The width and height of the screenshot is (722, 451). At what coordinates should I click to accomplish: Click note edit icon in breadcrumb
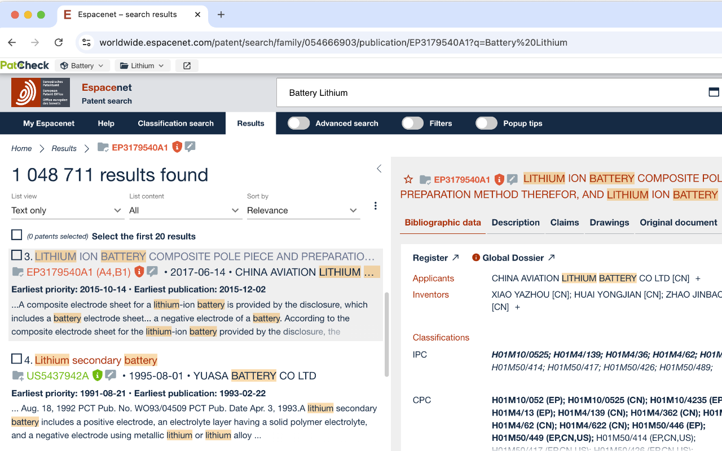pos(190,147)
